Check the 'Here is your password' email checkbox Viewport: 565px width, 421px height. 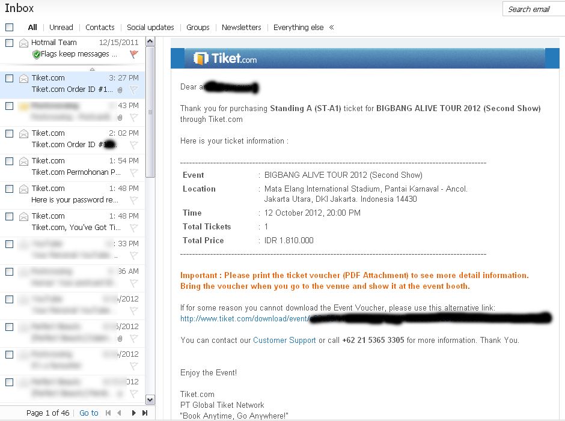10,189
